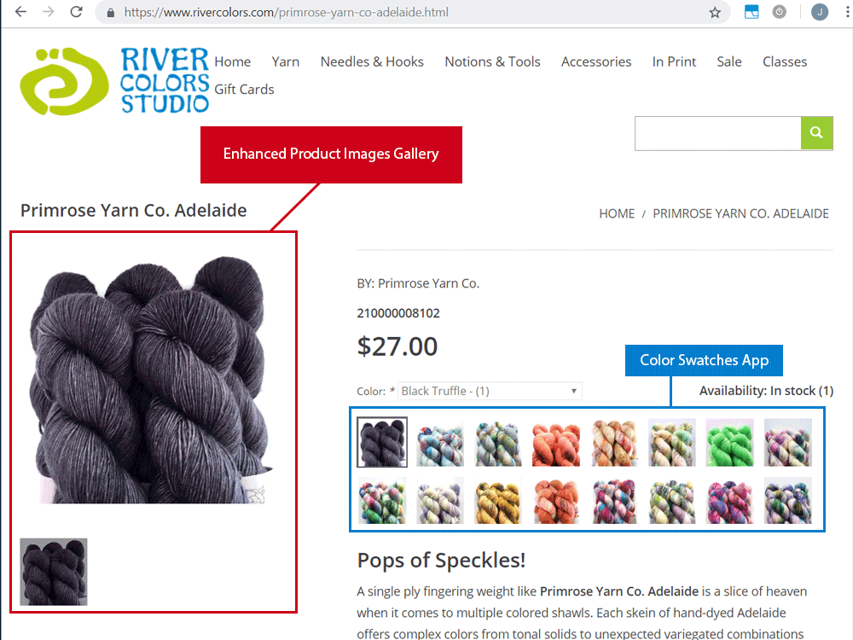Screen dimensions: 853x640
Task: Click the green search magnifier button
Action: 816,133
